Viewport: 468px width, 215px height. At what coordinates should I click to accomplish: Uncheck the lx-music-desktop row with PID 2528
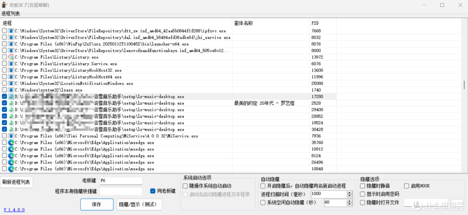4,103
